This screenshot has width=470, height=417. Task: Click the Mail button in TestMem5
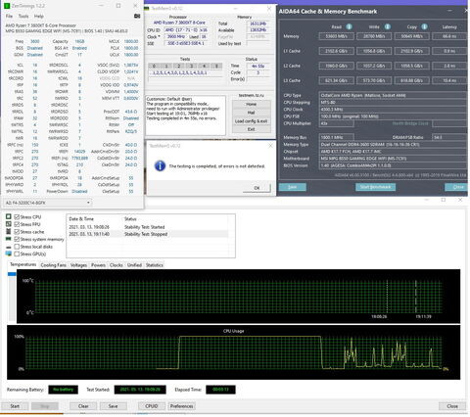[x=252, y=113]
